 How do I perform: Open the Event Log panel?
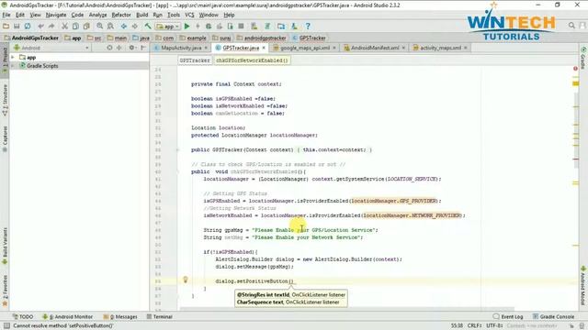[x=508, y=316]
